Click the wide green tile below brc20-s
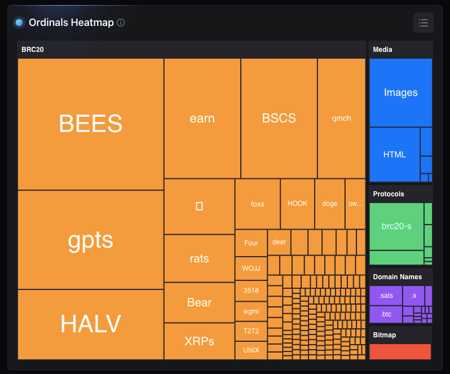Image resolution: width=450 pixels, height=374 pixels. coord(396,257)
